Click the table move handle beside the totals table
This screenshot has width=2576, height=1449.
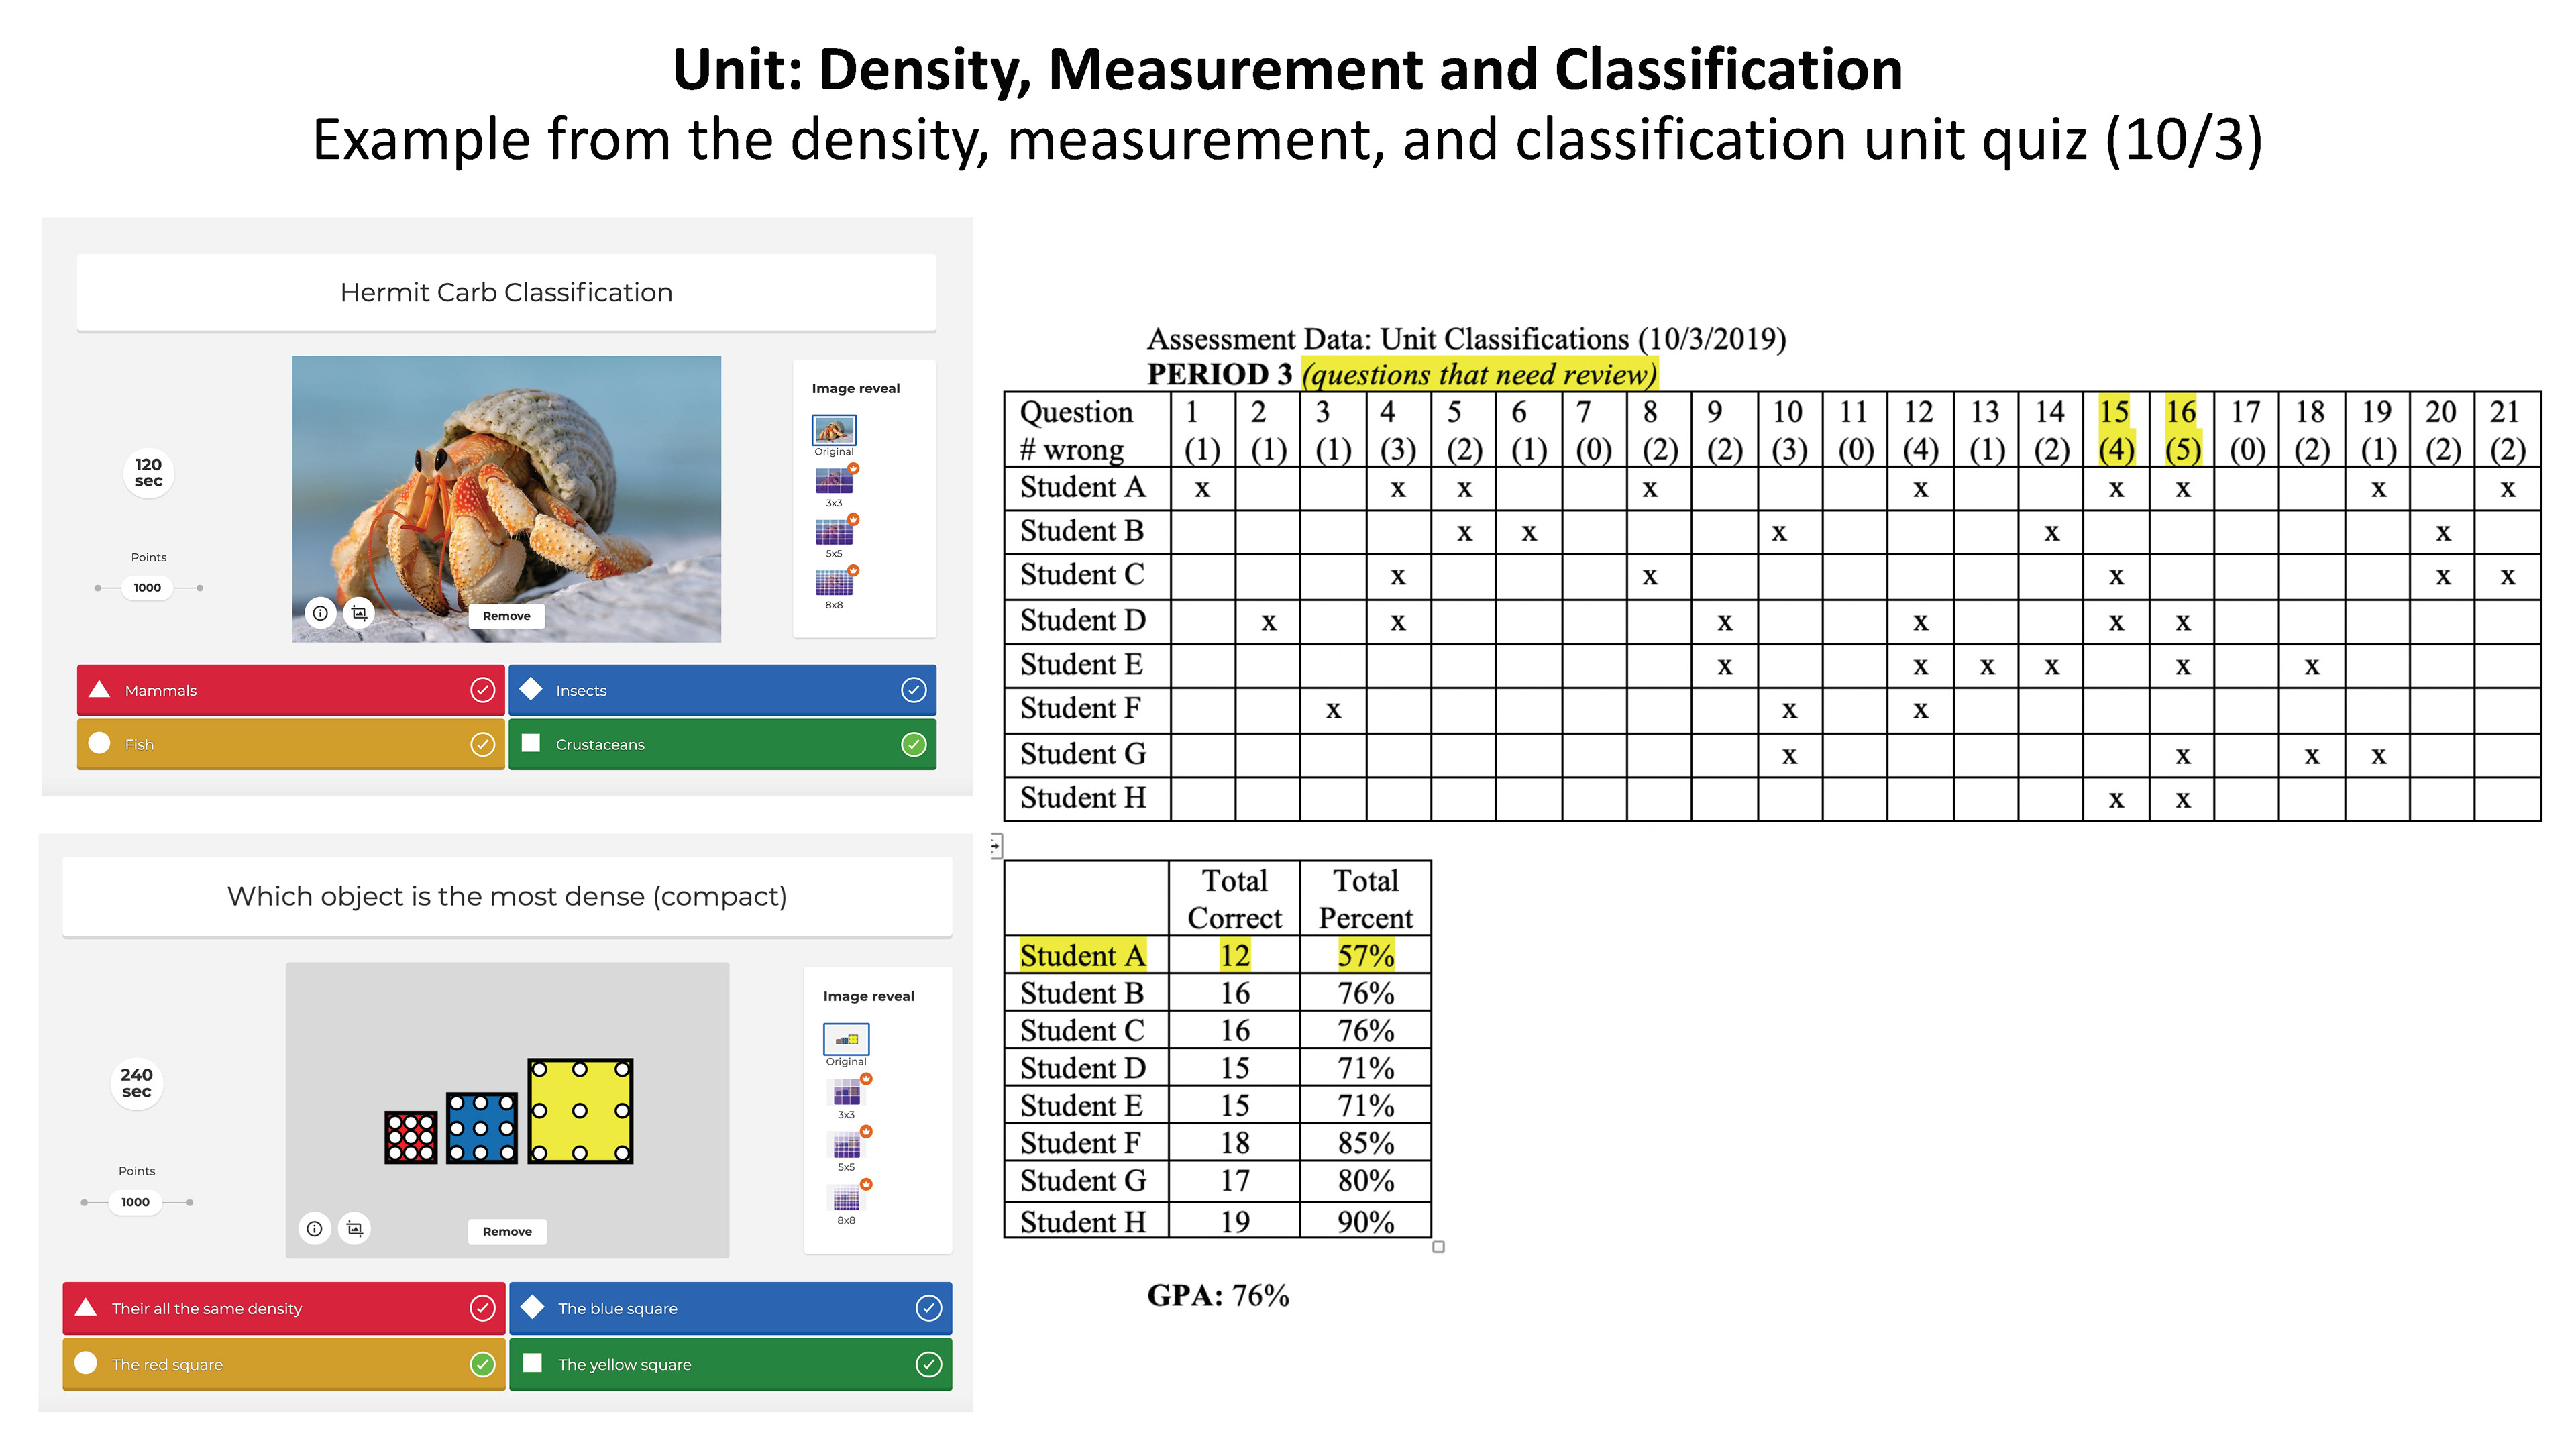point(996,846)
